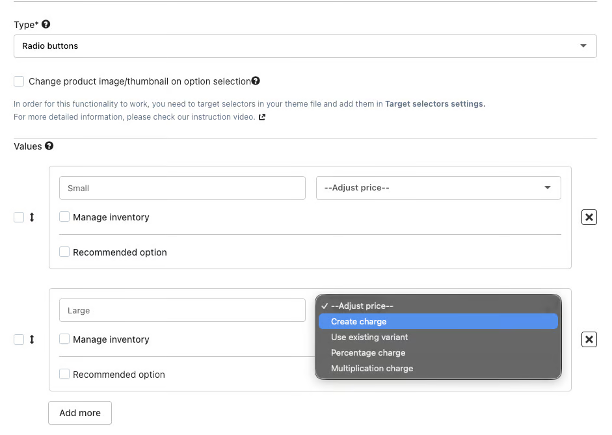Click help icon next to Type label
This screenshot has height=435, width=612.
pos(46,24)
